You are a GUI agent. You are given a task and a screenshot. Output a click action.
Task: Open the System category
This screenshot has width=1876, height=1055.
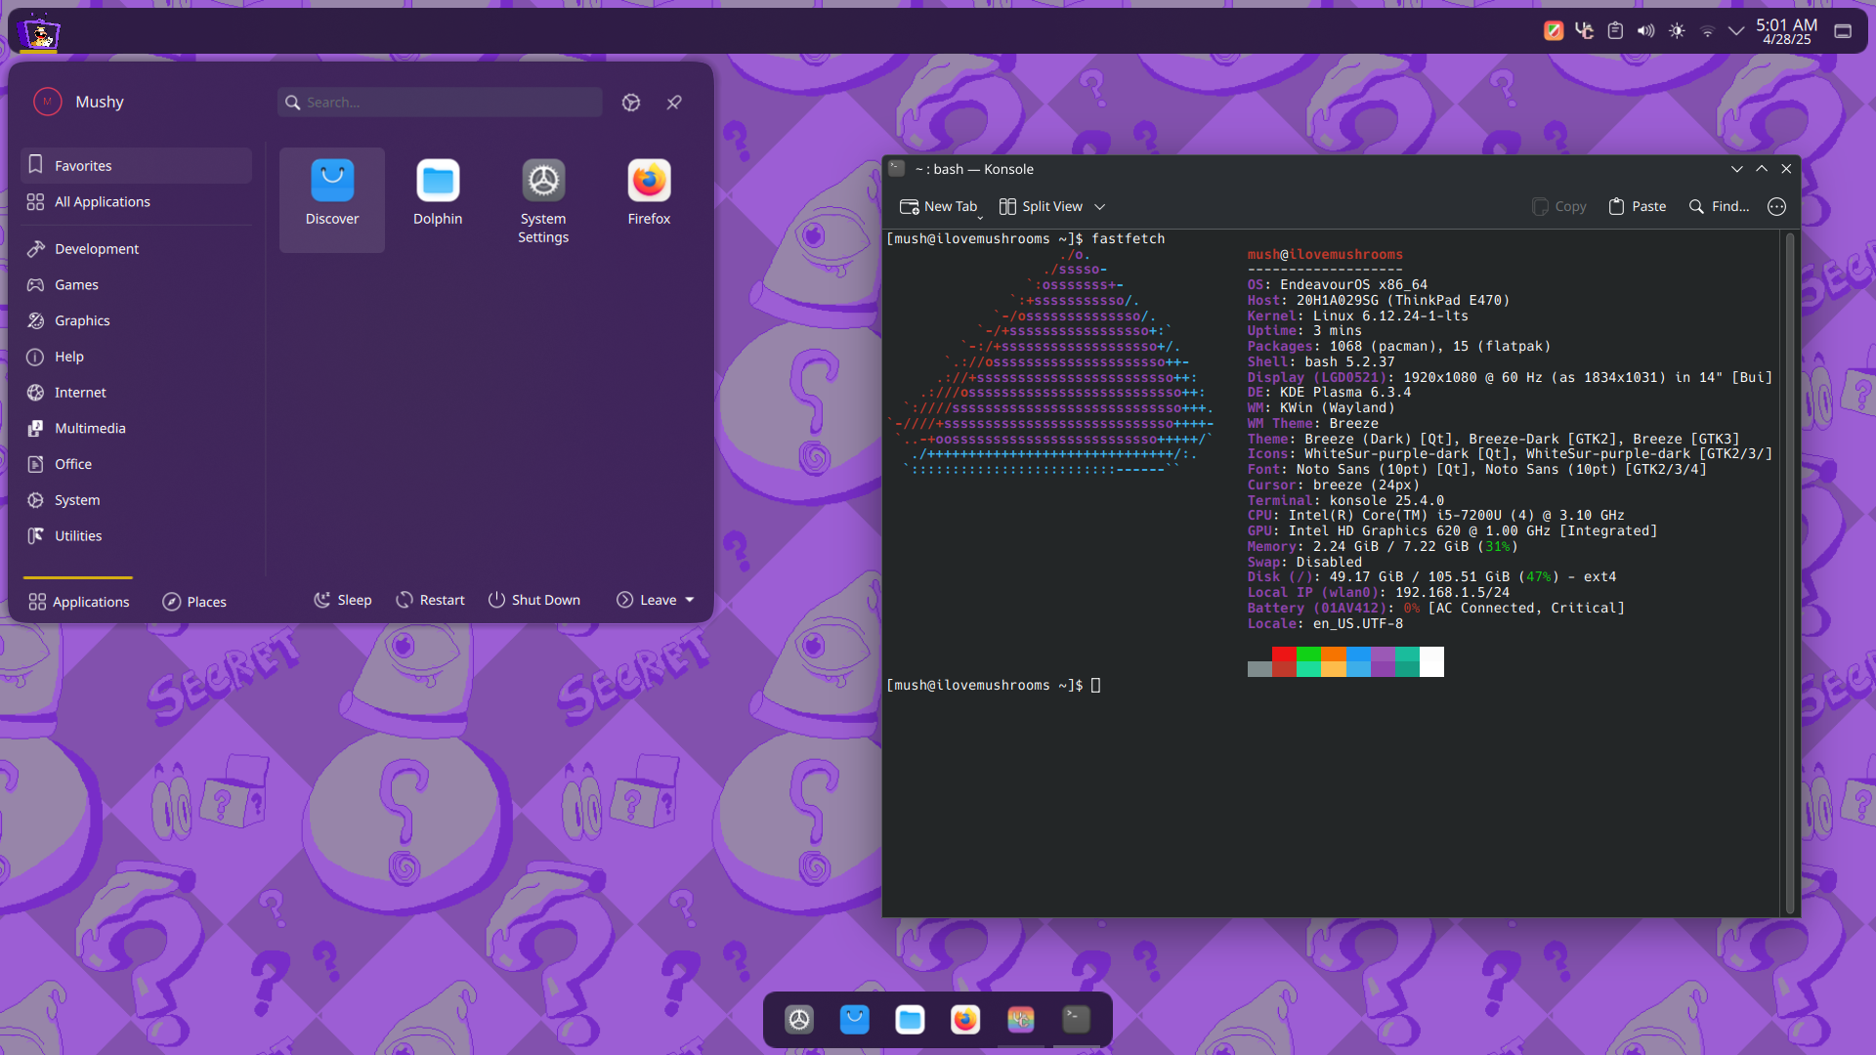[136, 500]
